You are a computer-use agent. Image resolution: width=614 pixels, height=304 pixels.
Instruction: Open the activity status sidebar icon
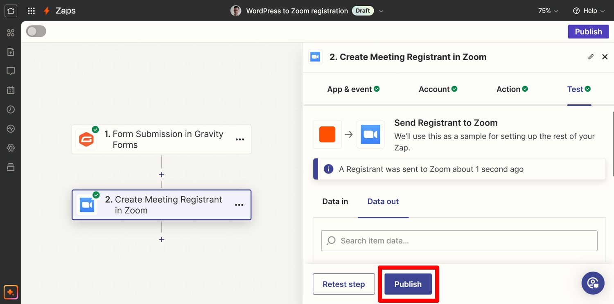point(11,129)
